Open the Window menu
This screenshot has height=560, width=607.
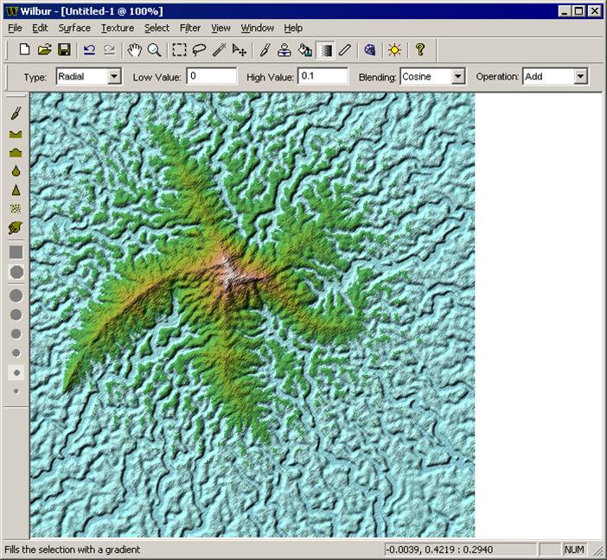tap(258, 28)
